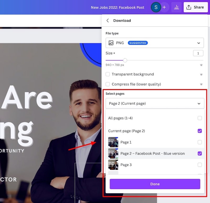Select the Page 2 Blue version thumbnail

113,154
